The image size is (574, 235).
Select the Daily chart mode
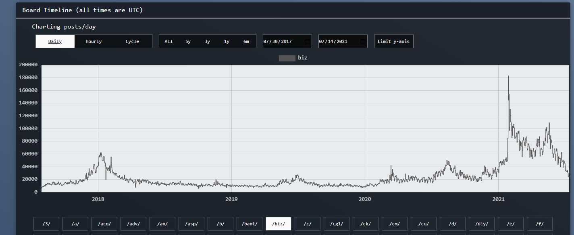(x=55, y=41)
